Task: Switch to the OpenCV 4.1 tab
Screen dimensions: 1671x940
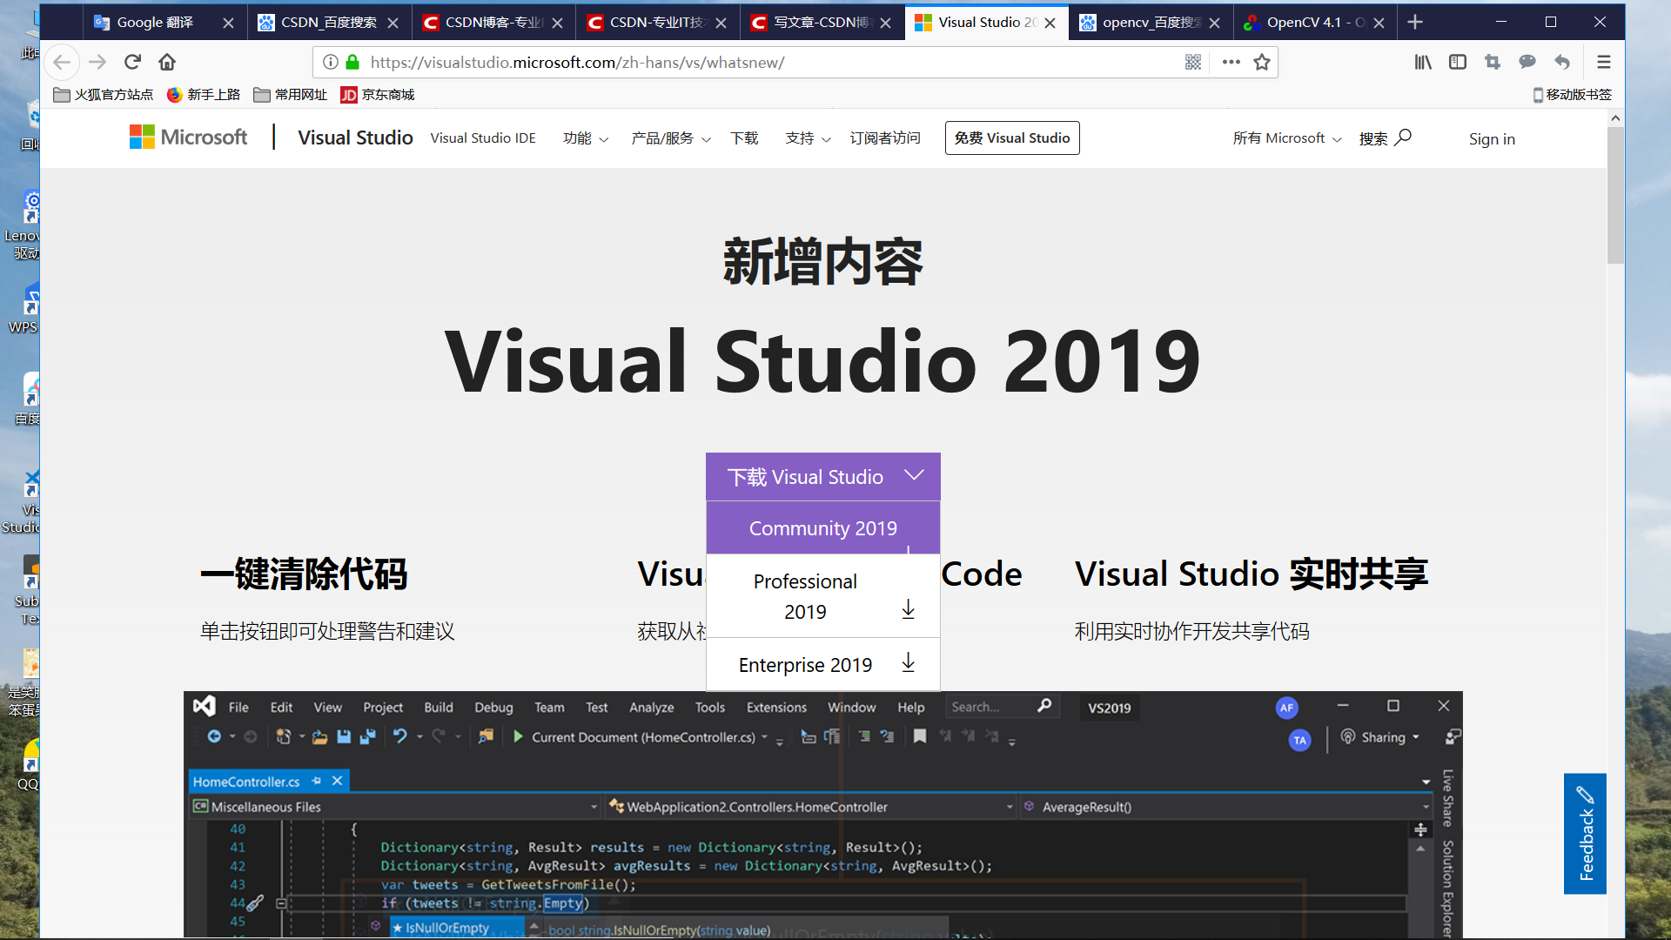Action: pos(1305,23)
